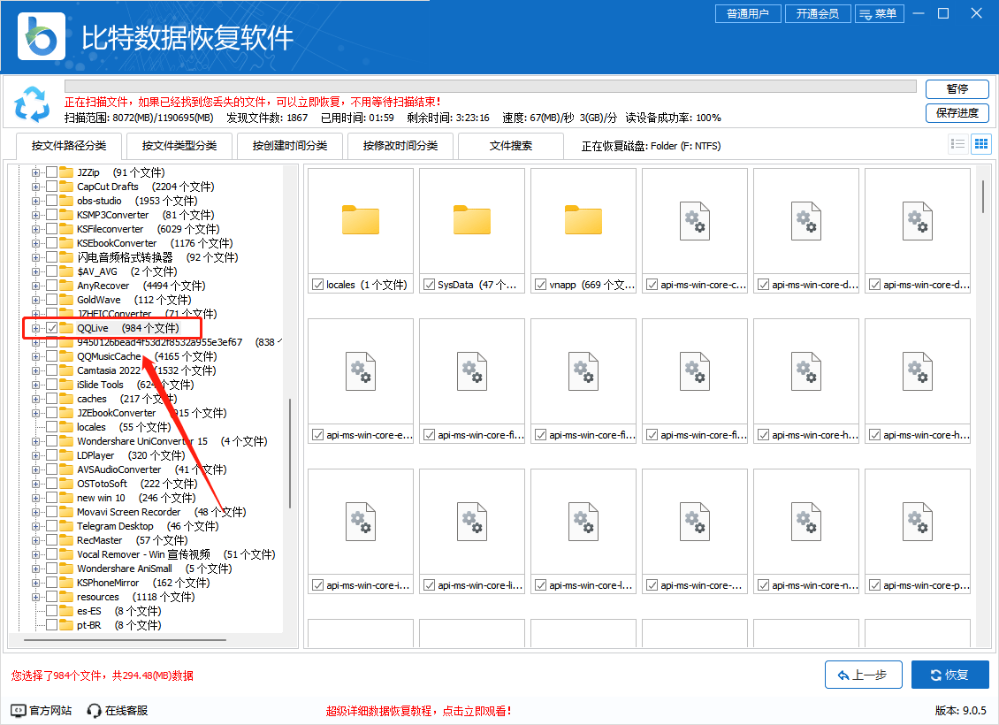Open the 超级详细数据恢复教程 link
999x725 pixels.
coord(418,711)
